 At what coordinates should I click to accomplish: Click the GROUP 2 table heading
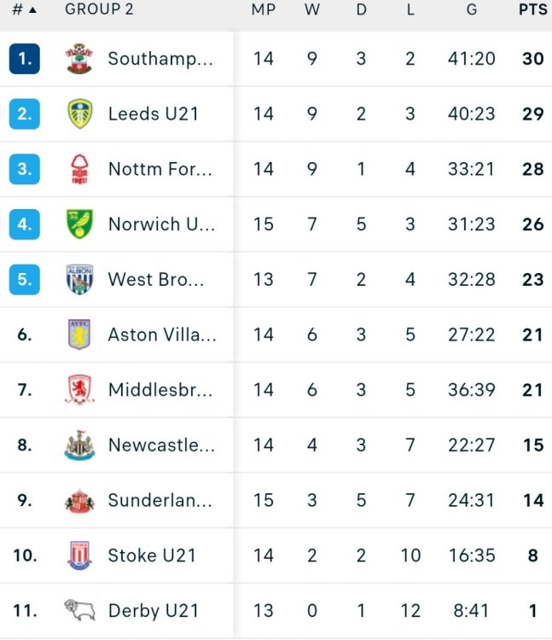point(99,10)
